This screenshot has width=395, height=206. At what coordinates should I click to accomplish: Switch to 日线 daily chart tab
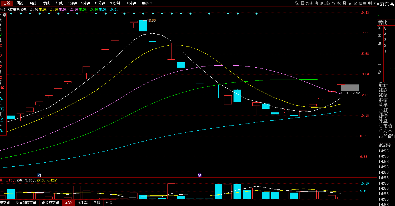click(7, 3)
